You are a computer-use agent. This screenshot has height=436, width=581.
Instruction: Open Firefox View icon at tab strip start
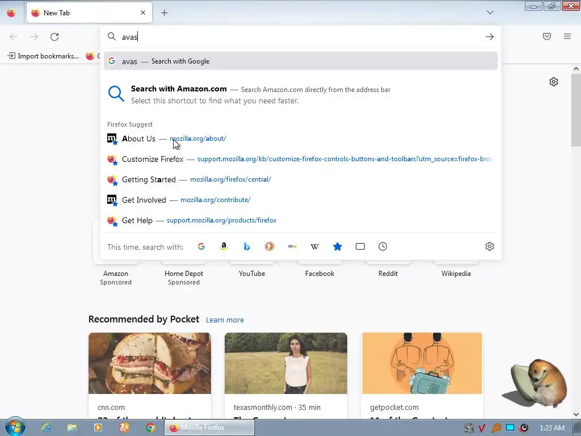(11, 13)
